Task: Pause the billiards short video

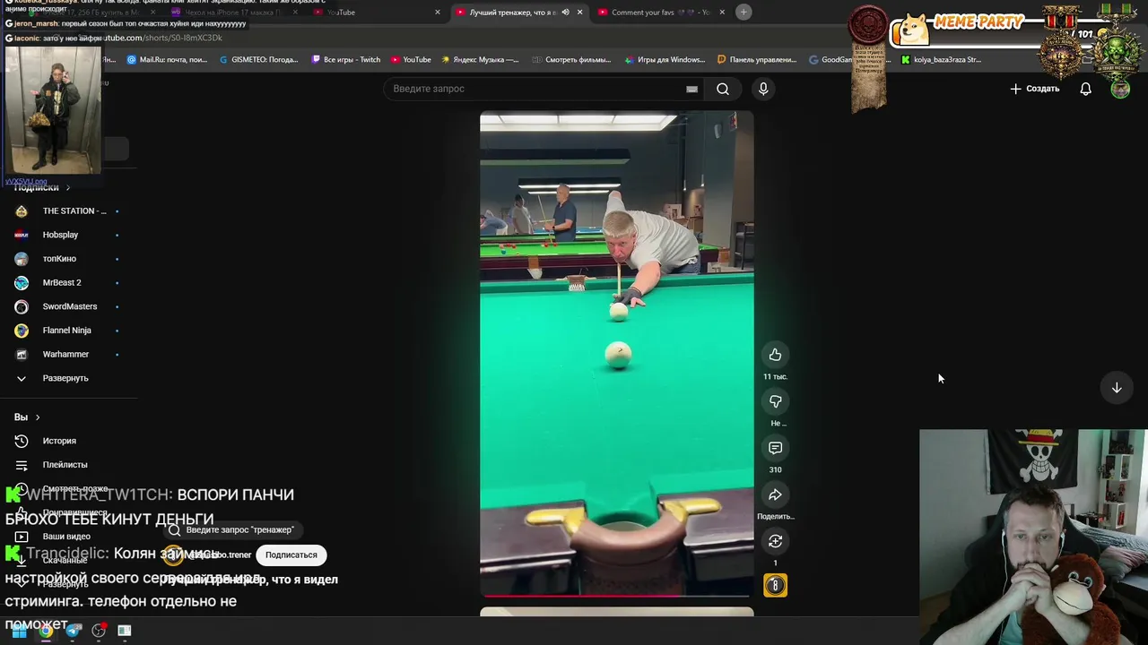Action: (617, 354)
